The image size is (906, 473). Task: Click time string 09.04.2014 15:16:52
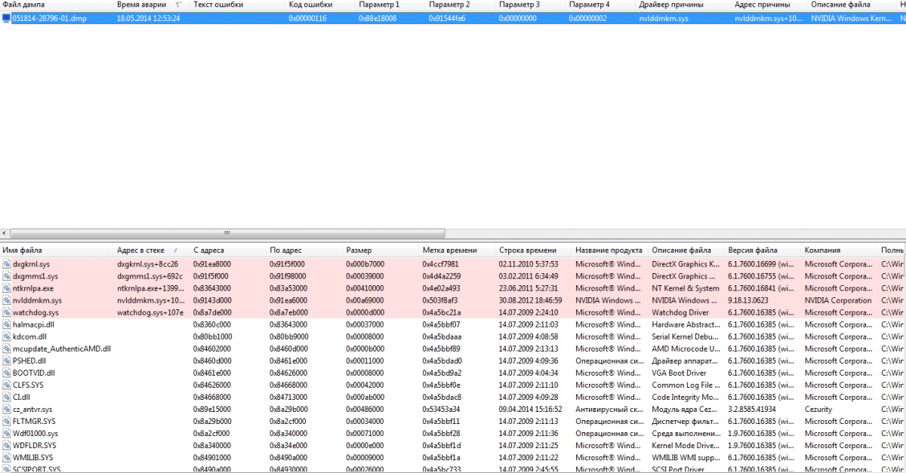pyautogui.click(x=529, y=409)
